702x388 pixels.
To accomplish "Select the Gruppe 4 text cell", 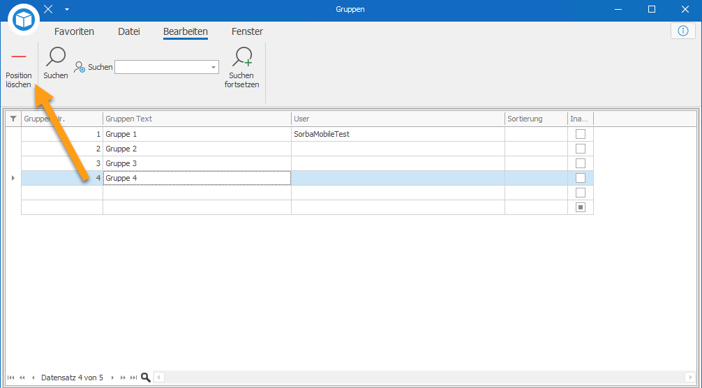I will [197, 178].
